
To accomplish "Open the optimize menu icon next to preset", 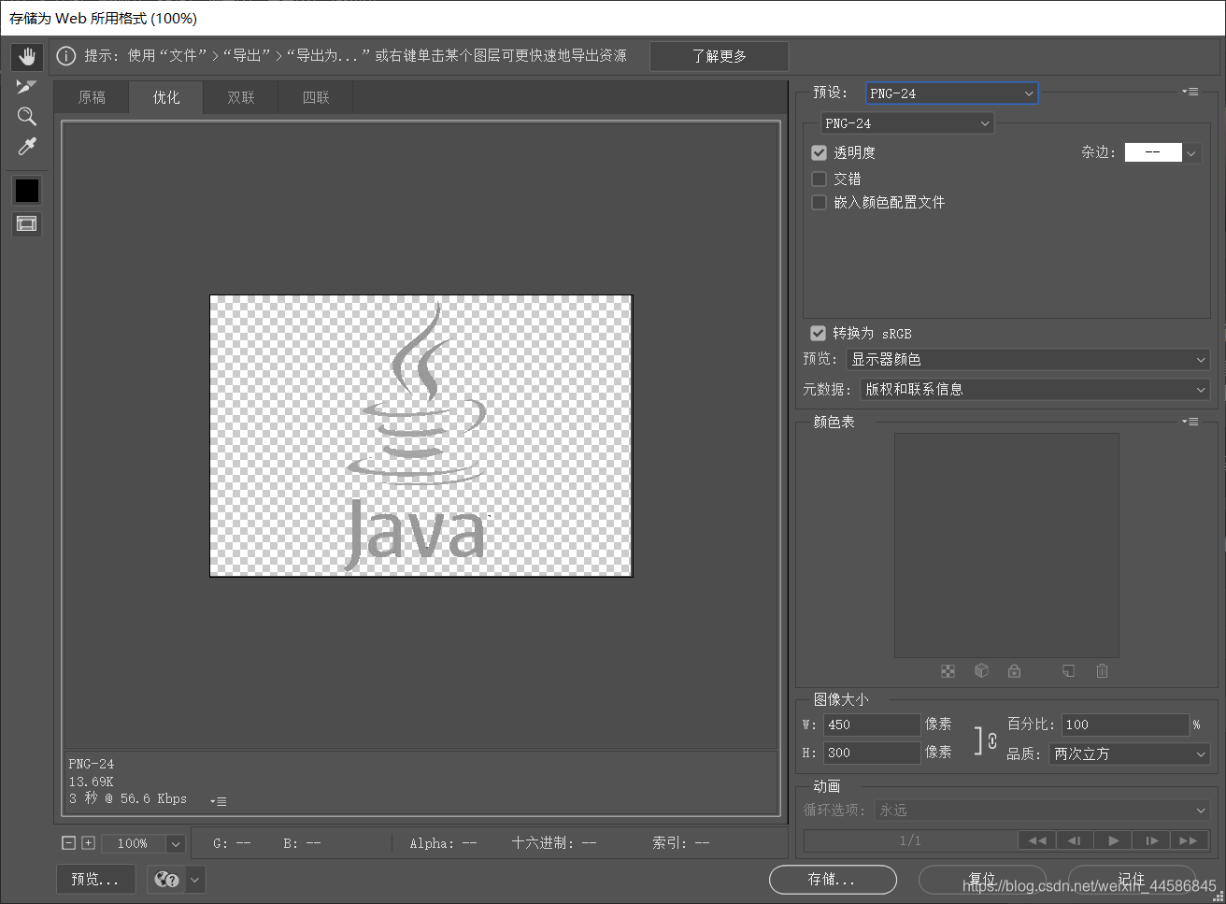I will (1190, 92).
